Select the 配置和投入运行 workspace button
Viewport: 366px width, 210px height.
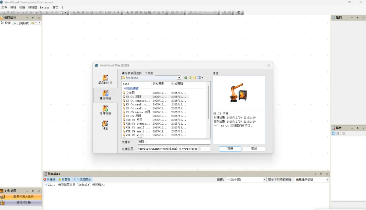click(x=21, y=197)
